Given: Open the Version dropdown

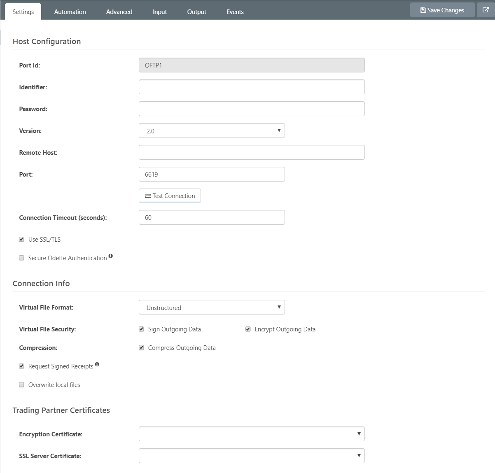Looking at the screenshot, I should coord(212,130).
